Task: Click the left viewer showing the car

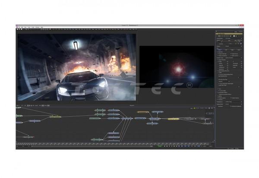Action: click(77, 67)
